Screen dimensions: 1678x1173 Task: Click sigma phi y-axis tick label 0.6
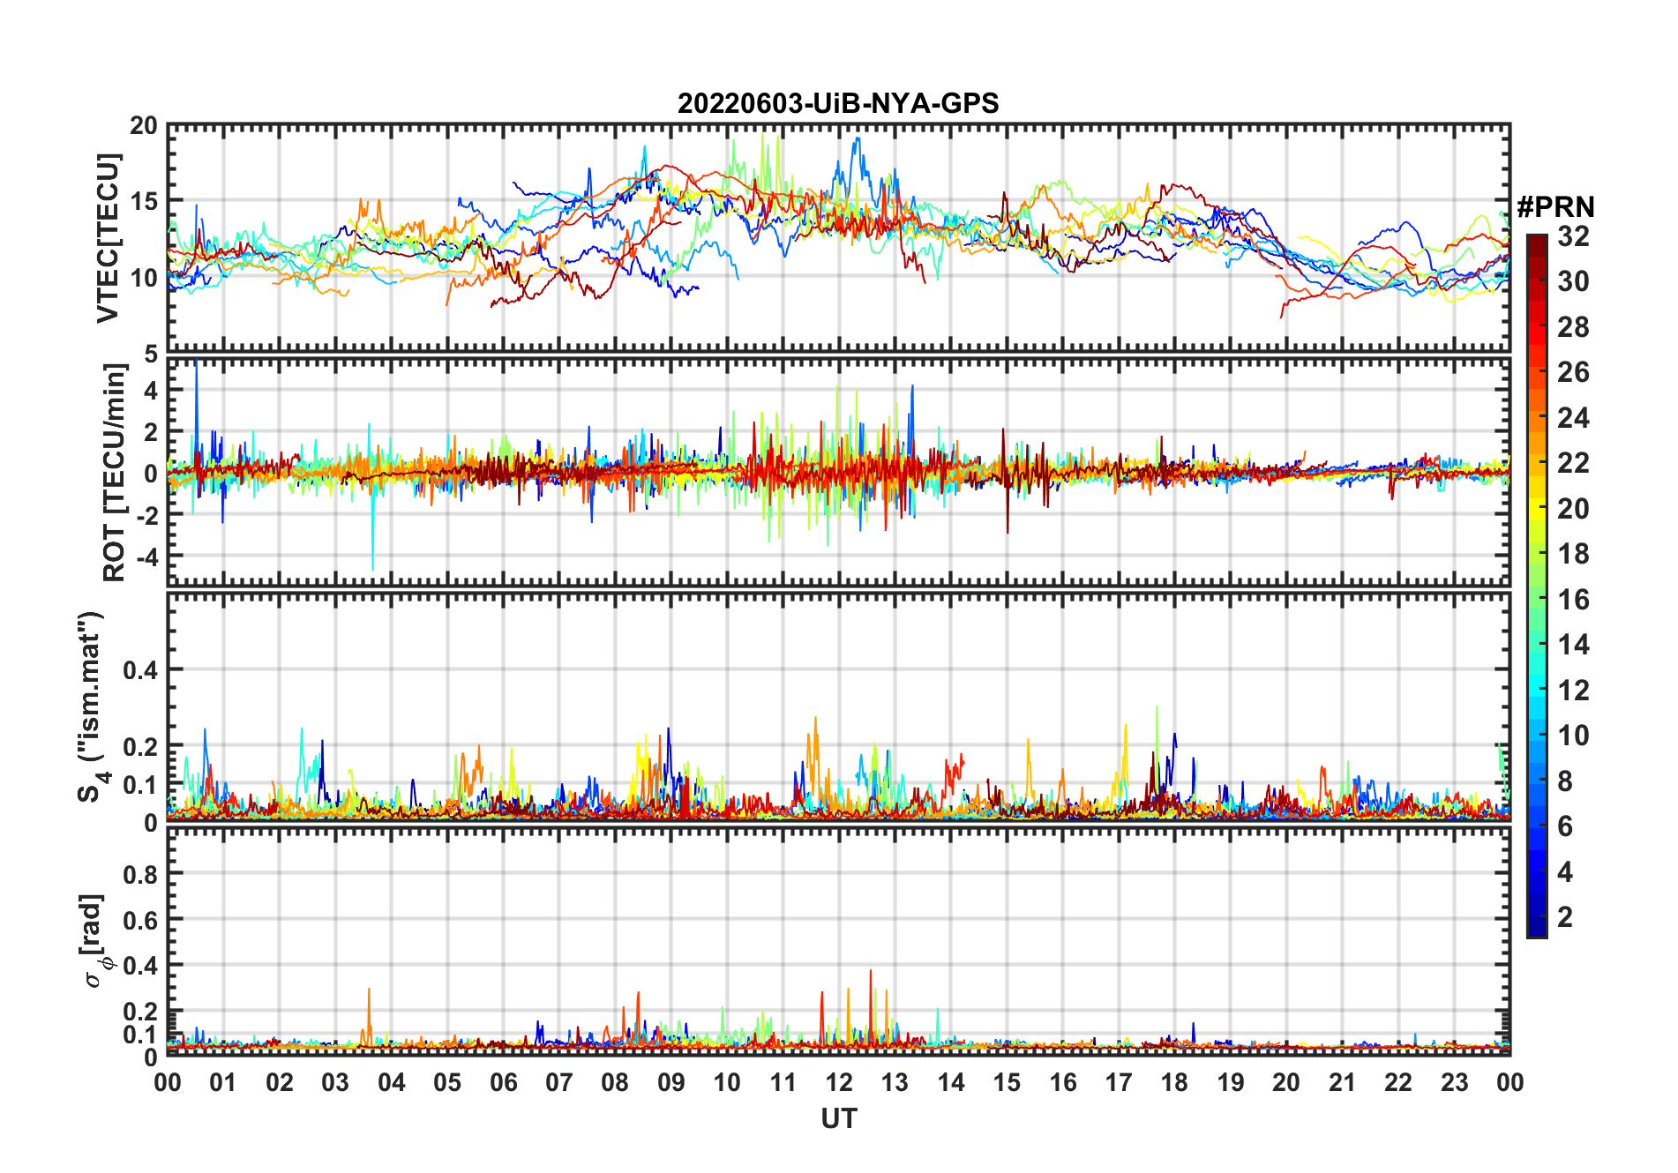point(139,920)
